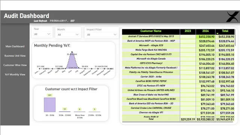Open Customer Wise View
Screen dimensions: 240x135
(15, 65)
